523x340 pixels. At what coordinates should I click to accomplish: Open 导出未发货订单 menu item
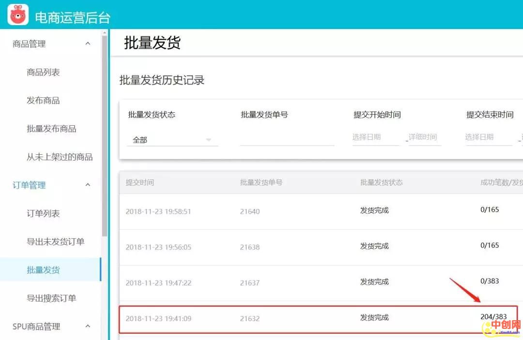tap(56, 242)
